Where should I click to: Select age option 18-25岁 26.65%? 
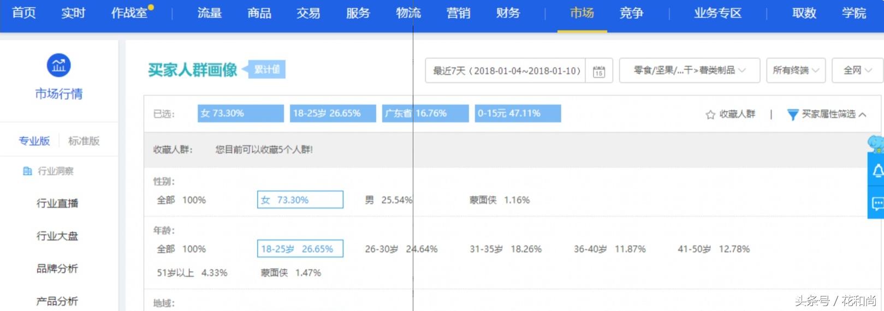point(300,249)
